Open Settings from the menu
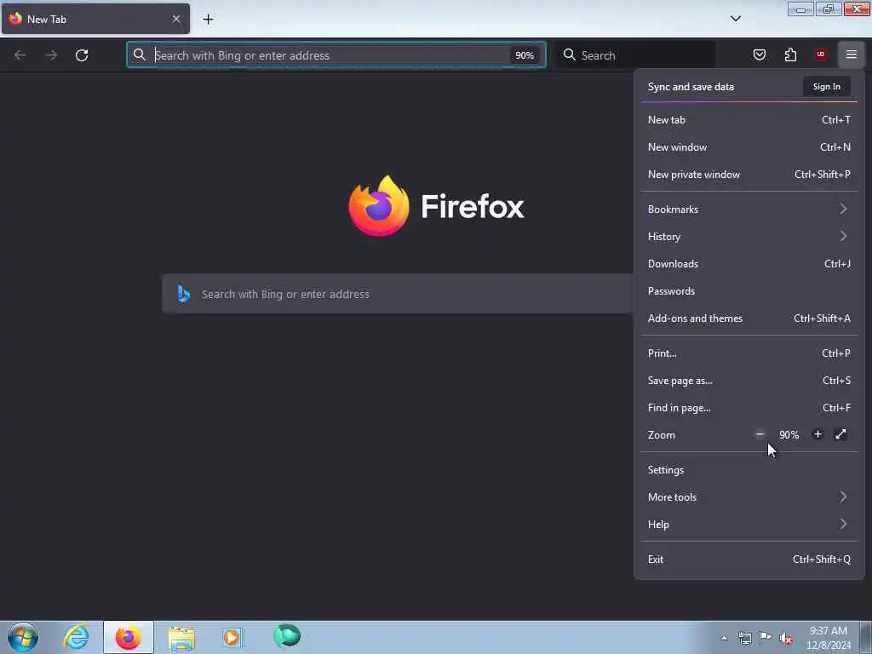Viewport: 872px width, 654px height. point(749,470)
